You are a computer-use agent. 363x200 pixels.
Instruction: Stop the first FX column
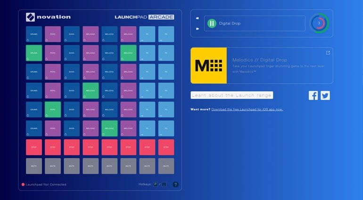point(147,147)
